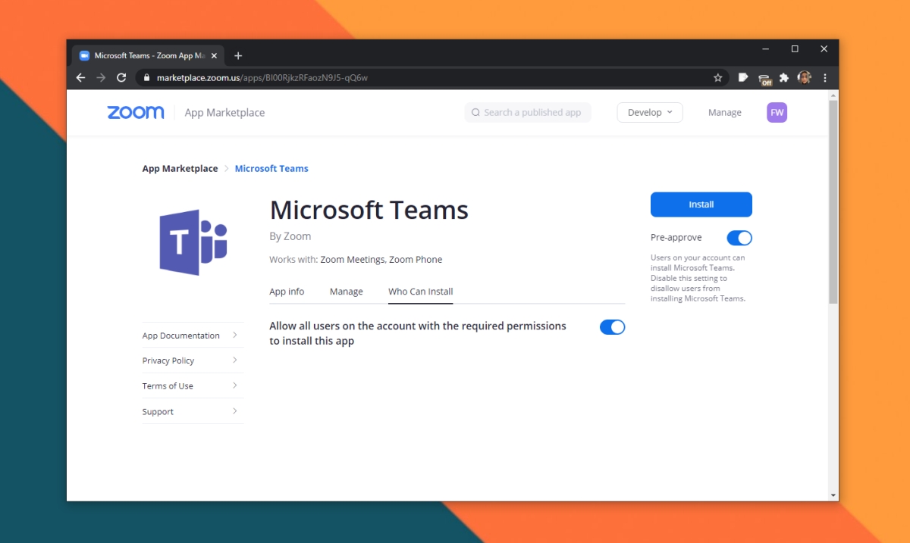Click the padlock icon in address bar
Viewport: 910px width, 543px height.
click(x=146, y=77)
